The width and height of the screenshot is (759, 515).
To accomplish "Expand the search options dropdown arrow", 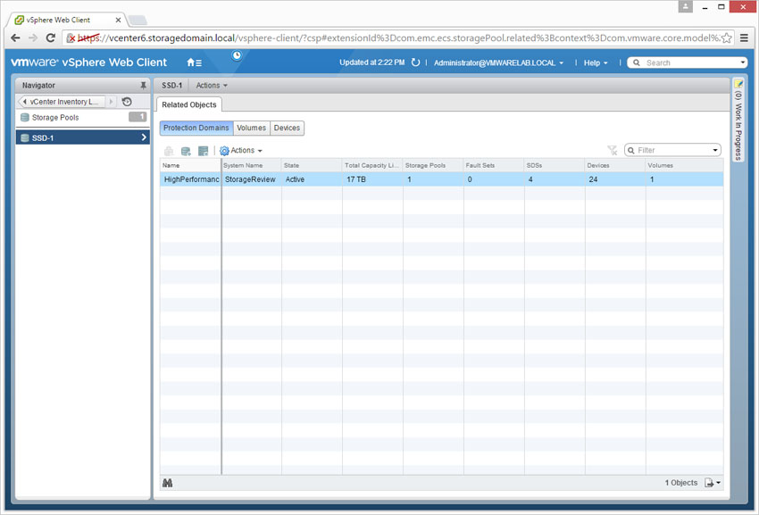I will pos(743,62).
